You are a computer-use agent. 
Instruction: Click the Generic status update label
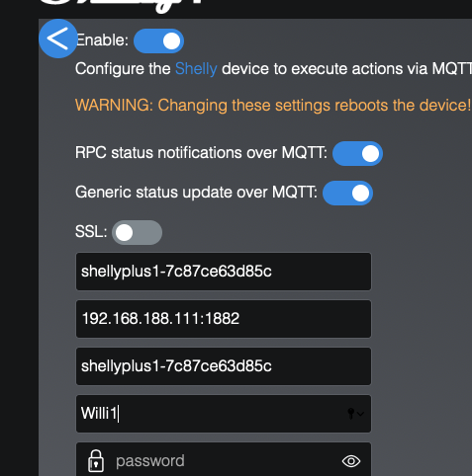pos(196,193)
